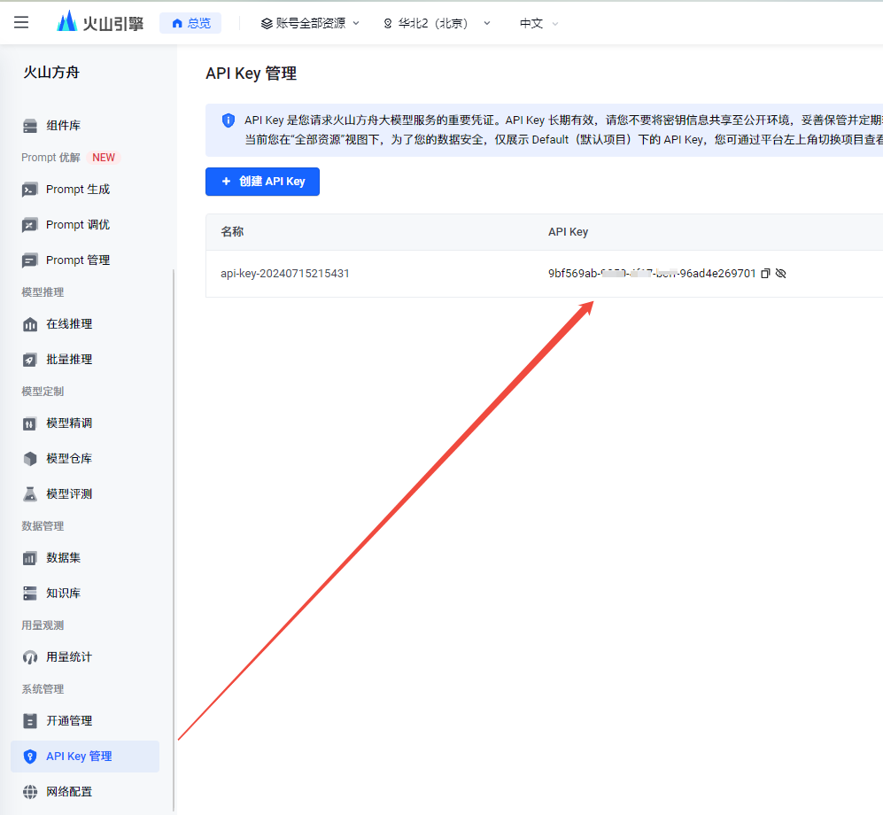Click the 模型定制 section label
Screen dimensions: 883x815
pyautogui.click(x=43, y=392)
